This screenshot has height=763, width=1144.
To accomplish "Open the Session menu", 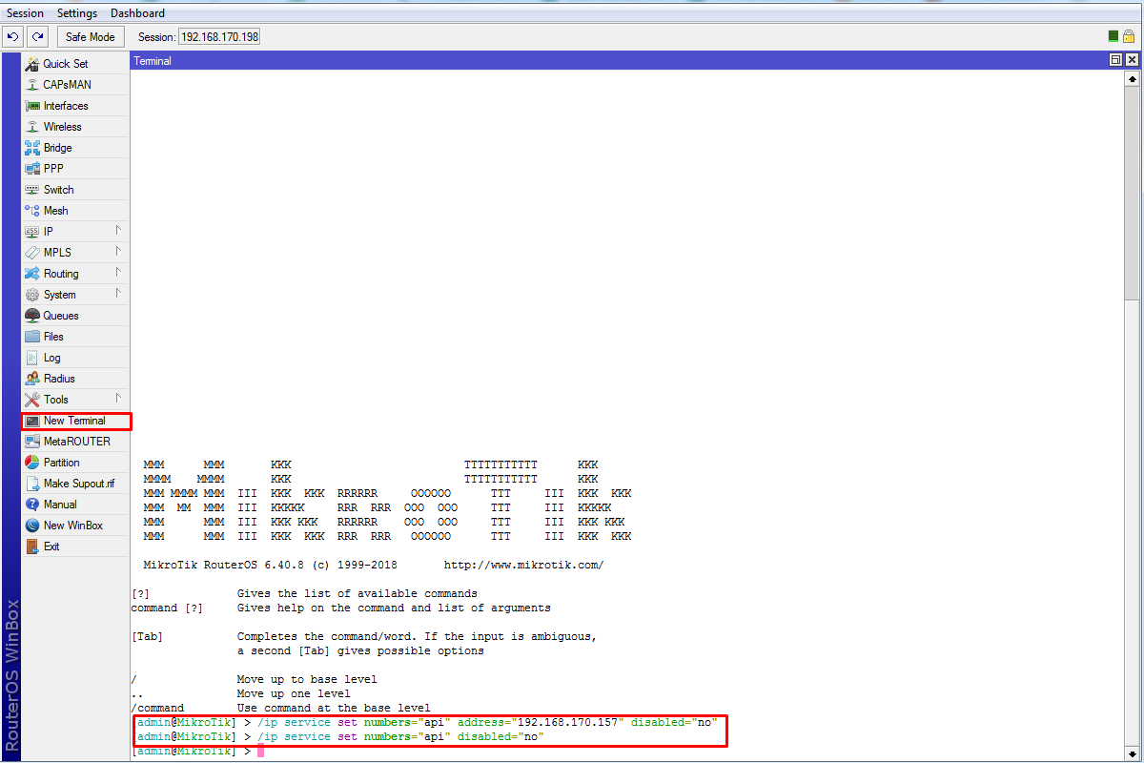I will click(x=26, y=13).
